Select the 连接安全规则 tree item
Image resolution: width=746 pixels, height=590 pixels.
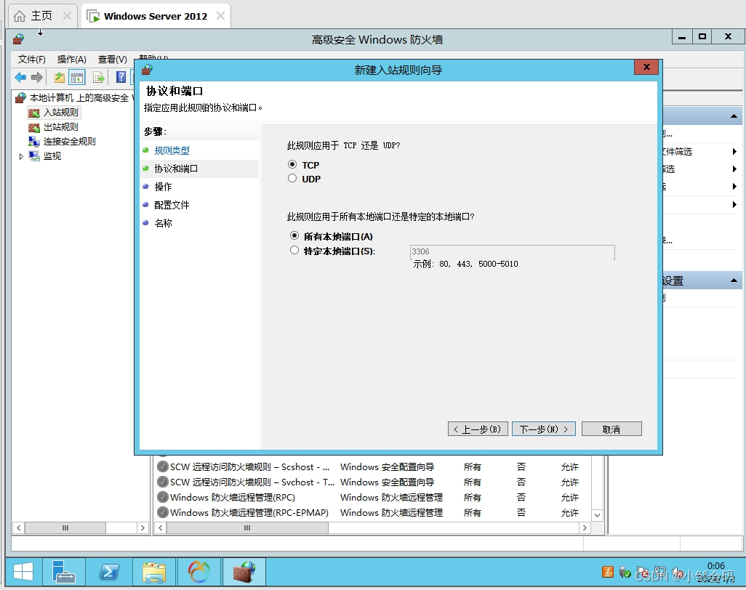tap(70, 142)
